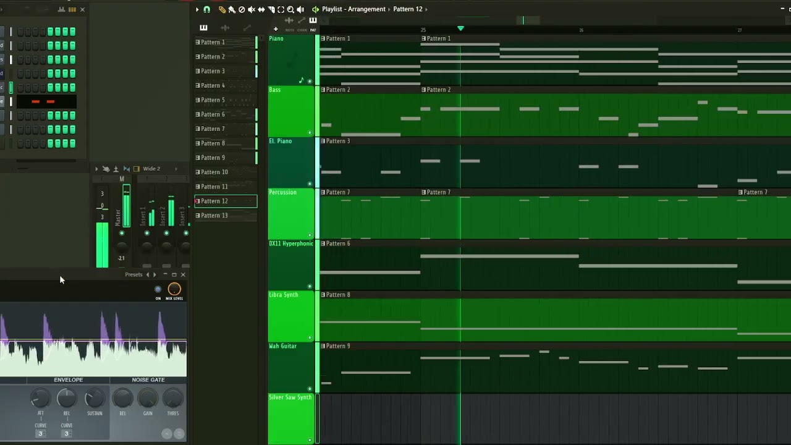
Task: Select the Playback speaker tool
Action: pos(300,9)
